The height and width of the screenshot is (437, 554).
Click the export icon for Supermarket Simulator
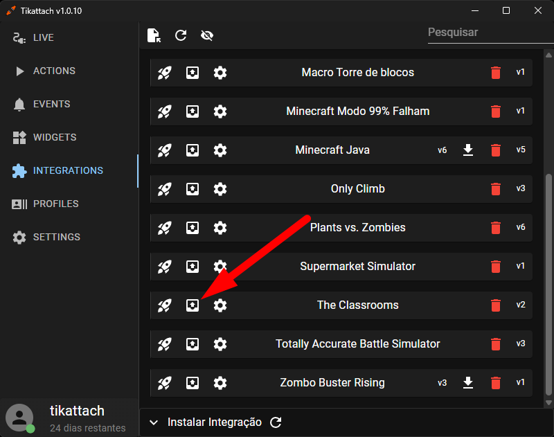tap(193, 267)
